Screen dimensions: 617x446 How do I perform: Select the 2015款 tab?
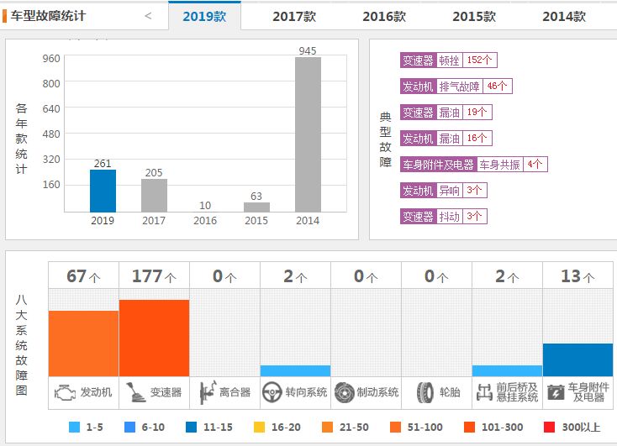[474, 16]
